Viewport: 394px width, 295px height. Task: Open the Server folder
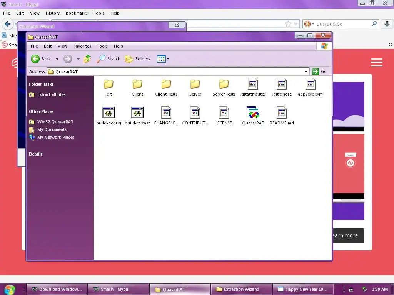195,88
